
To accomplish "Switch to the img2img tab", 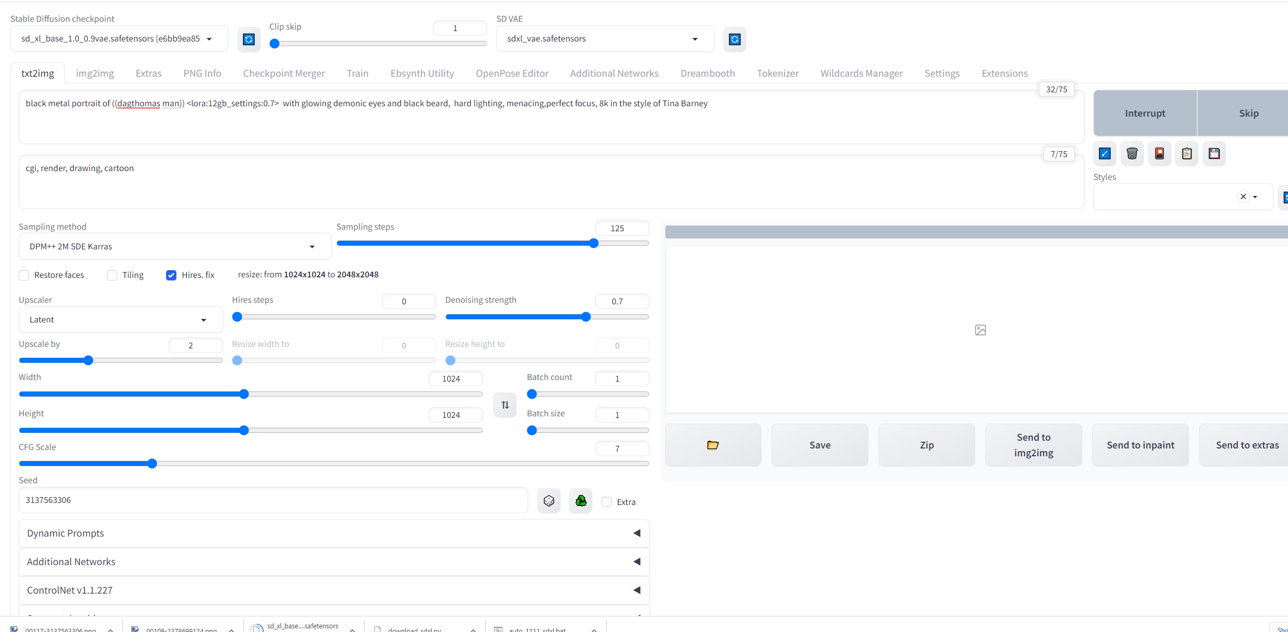I will click(94, 73).
